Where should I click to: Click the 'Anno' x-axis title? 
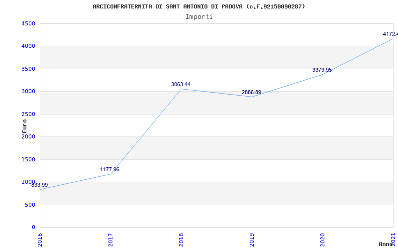click(x=386, y=244)
